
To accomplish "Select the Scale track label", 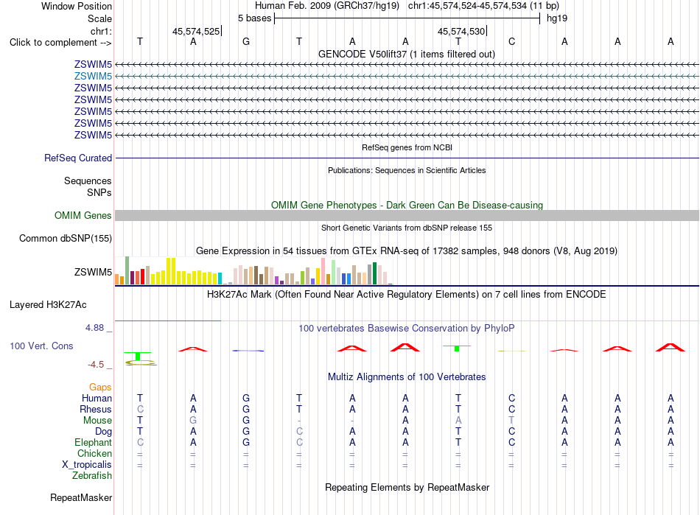I will 99,18.
